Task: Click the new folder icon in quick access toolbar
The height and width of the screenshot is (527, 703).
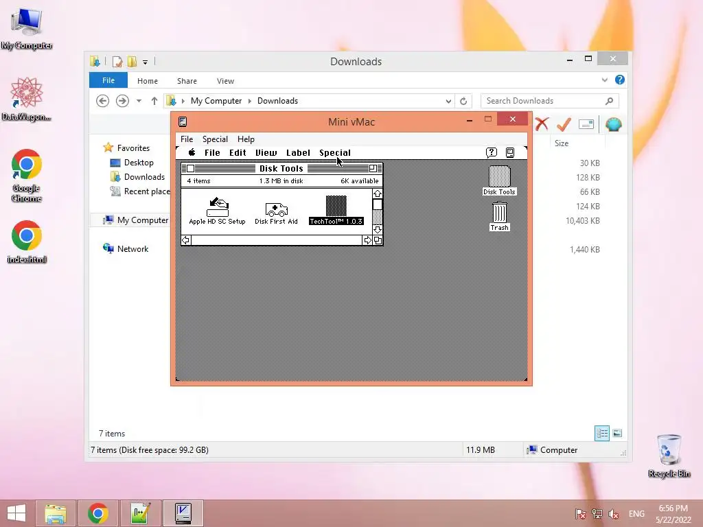Action: tap(132, 61)
